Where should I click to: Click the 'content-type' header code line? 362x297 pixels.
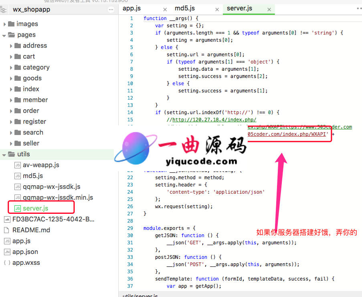[x=216, y=192]
